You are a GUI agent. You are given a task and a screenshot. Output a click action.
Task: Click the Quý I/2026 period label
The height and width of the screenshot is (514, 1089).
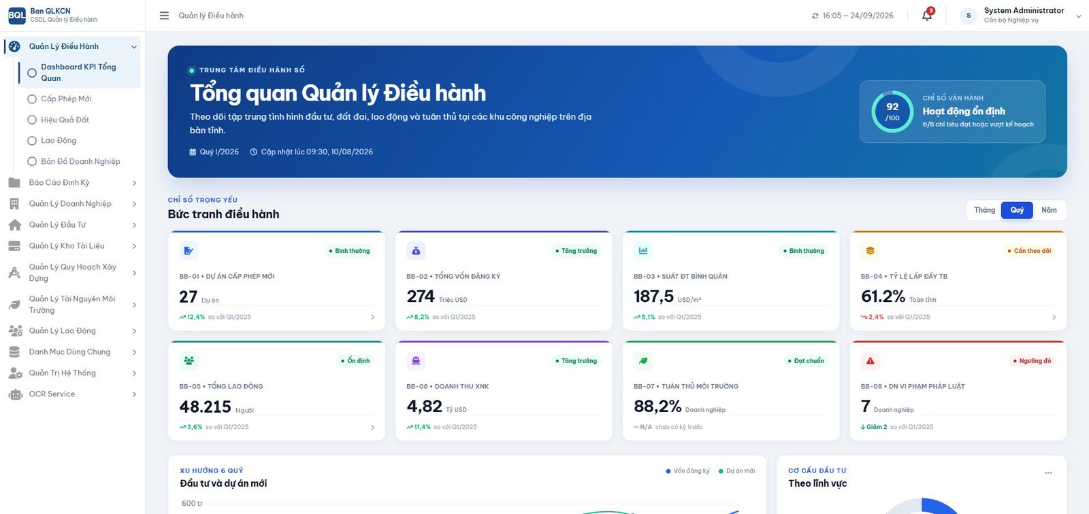(214, 152)
